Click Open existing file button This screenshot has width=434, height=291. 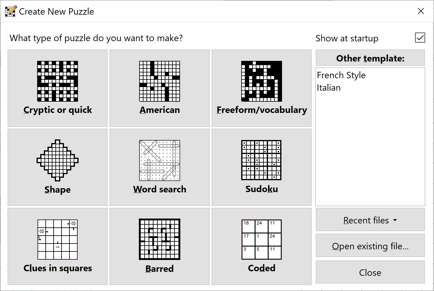(x=370, y=246)
